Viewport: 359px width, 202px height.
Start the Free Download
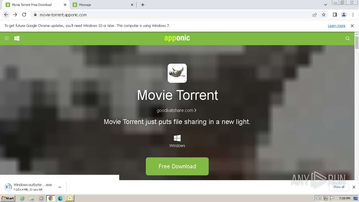pos(177,166)
